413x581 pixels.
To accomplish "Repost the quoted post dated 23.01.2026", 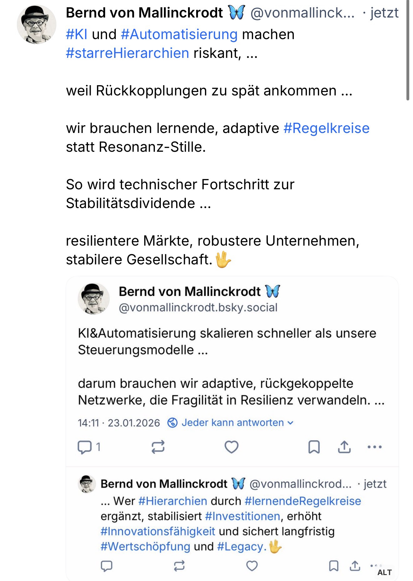I will coord(158,447).
